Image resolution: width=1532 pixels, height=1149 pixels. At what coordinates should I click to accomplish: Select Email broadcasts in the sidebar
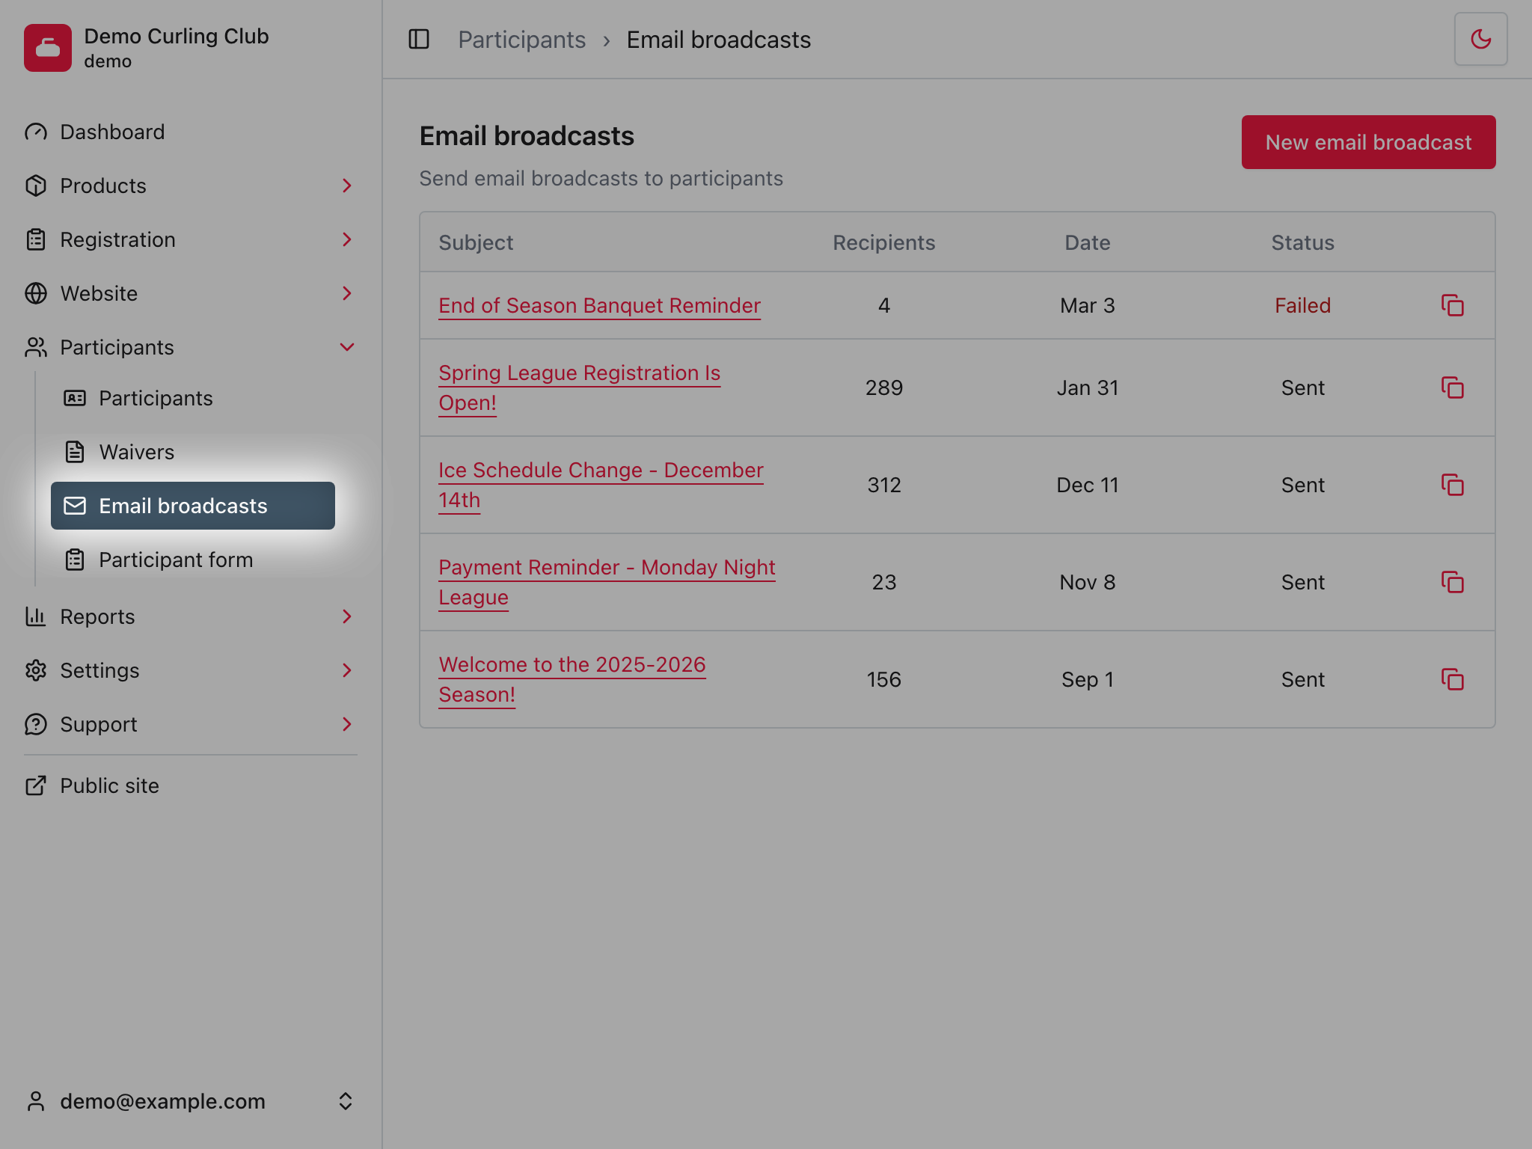coord(193,506)
